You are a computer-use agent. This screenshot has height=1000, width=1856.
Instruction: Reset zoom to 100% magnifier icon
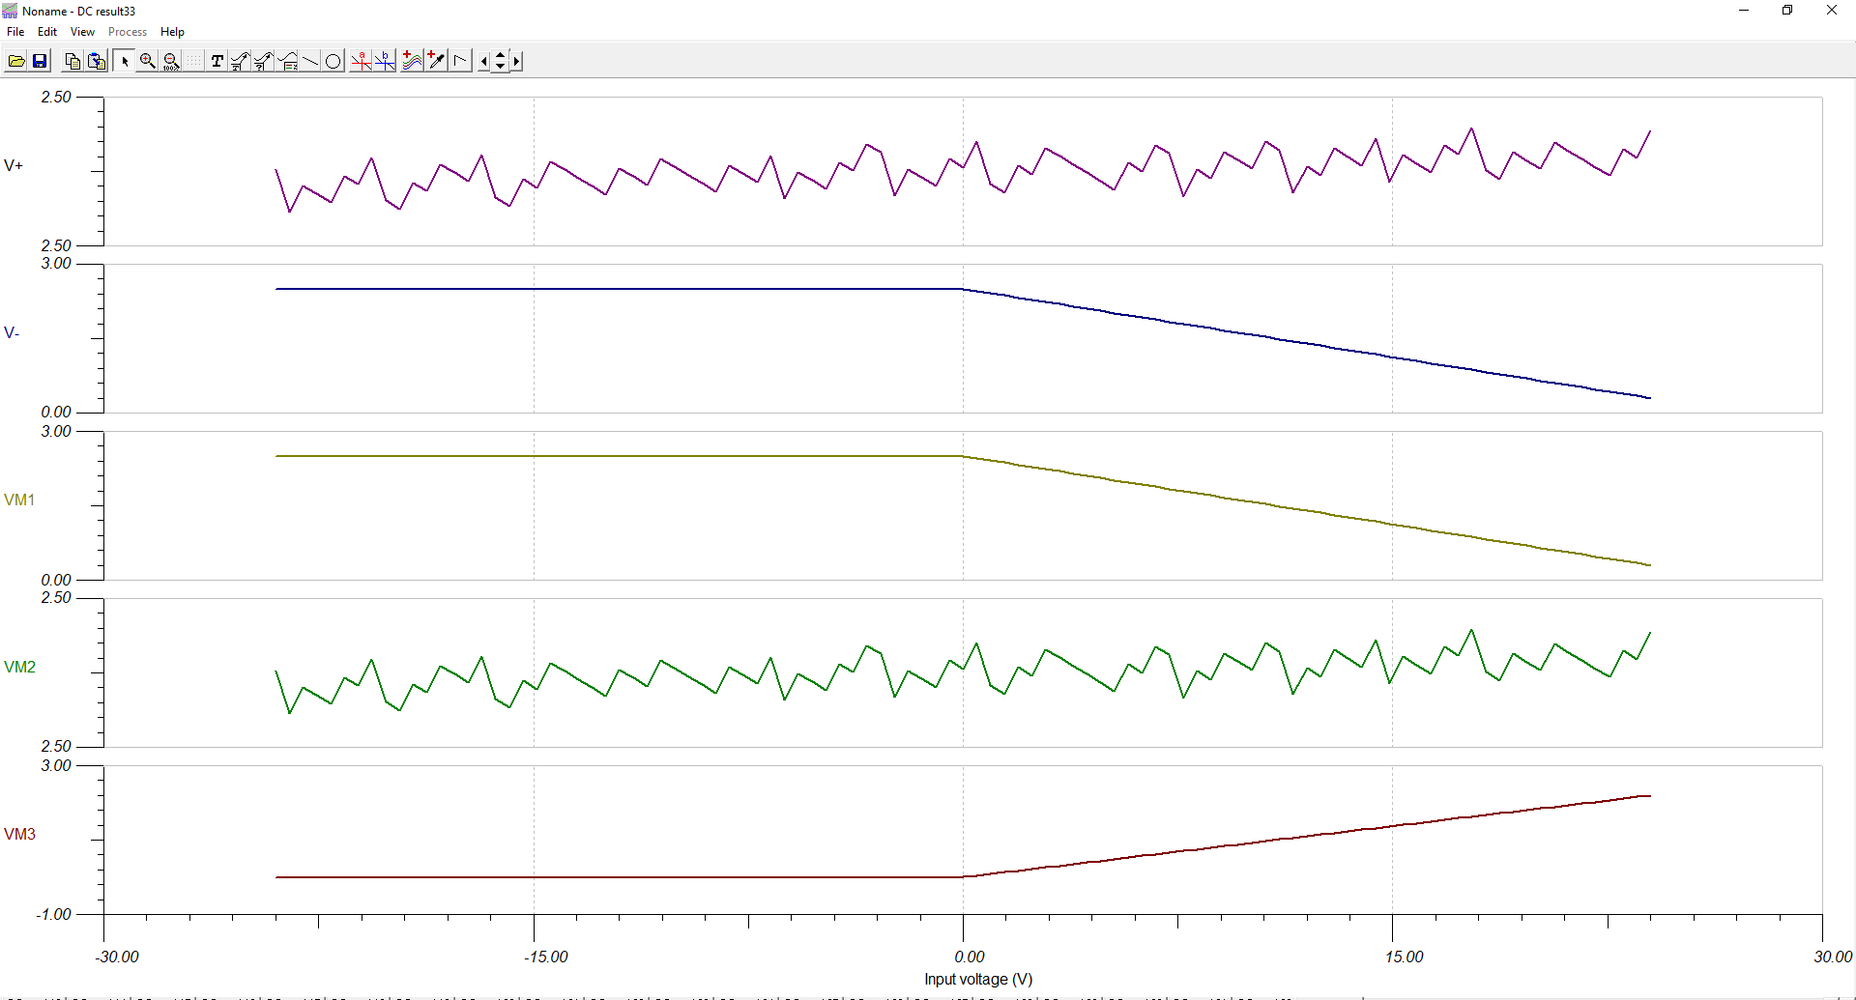pos(171,61)
